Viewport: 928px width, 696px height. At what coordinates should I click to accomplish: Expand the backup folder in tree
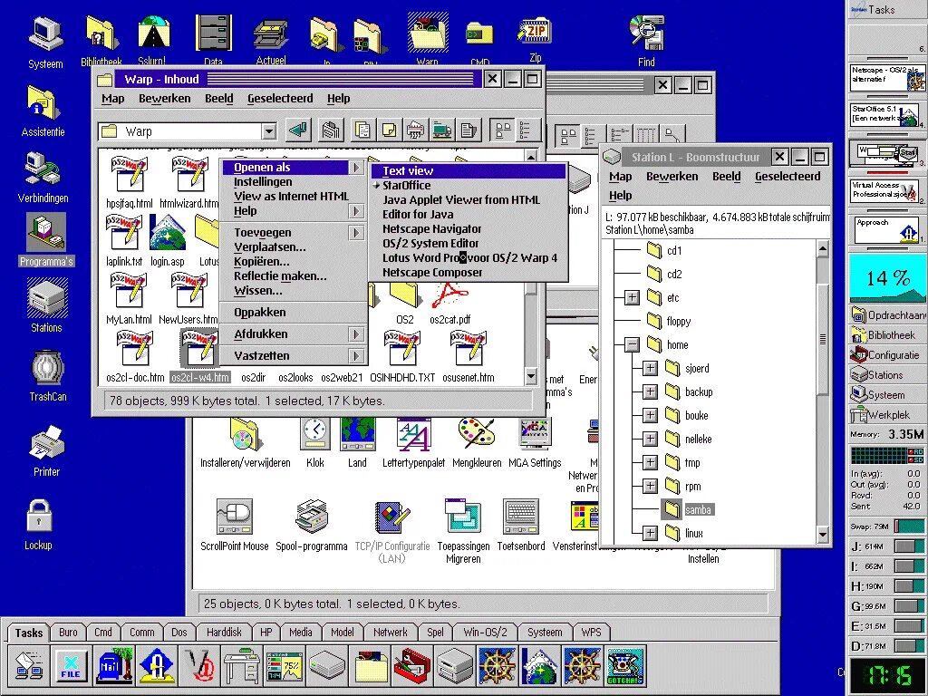click(650, 391)
